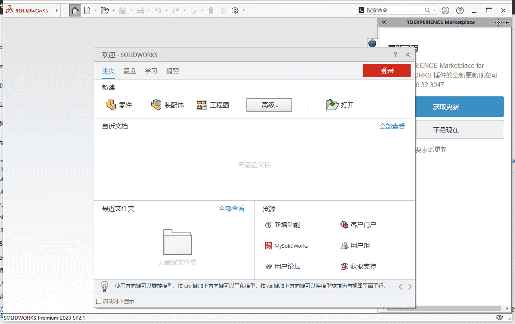Show the next tip with the right arrow
Image resolution: width=515 pixels, height=324 pixels.
pyautogui.click(x=410, y=286)
